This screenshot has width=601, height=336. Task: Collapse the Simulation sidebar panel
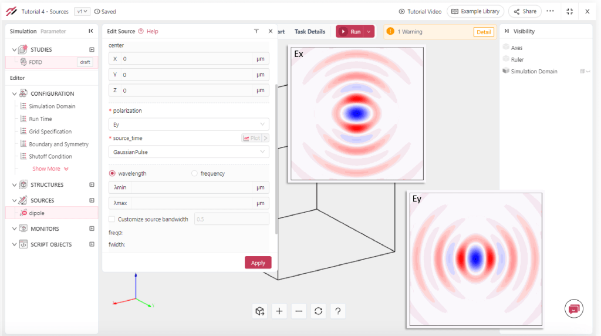(91, 31)
